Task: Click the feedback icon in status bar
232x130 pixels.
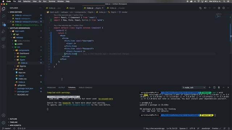Action: pyautogui.click(x=224, y=129)
